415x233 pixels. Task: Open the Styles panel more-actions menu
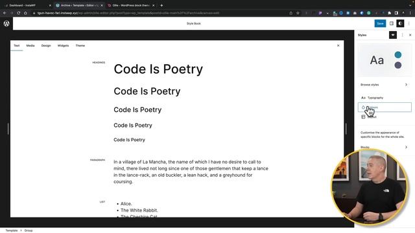pos(402,35)
